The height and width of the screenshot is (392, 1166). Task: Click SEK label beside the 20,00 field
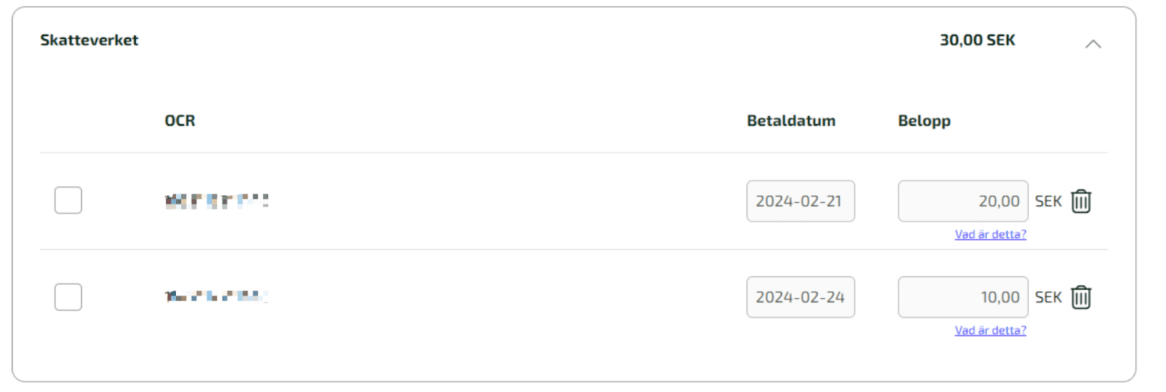(1048, 201)
